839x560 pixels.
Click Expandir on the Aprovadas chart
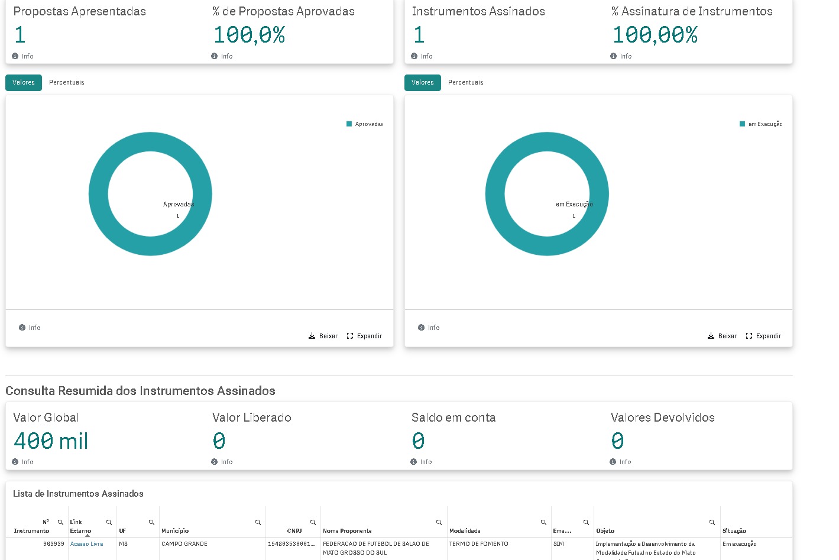[x=364, y=336]
